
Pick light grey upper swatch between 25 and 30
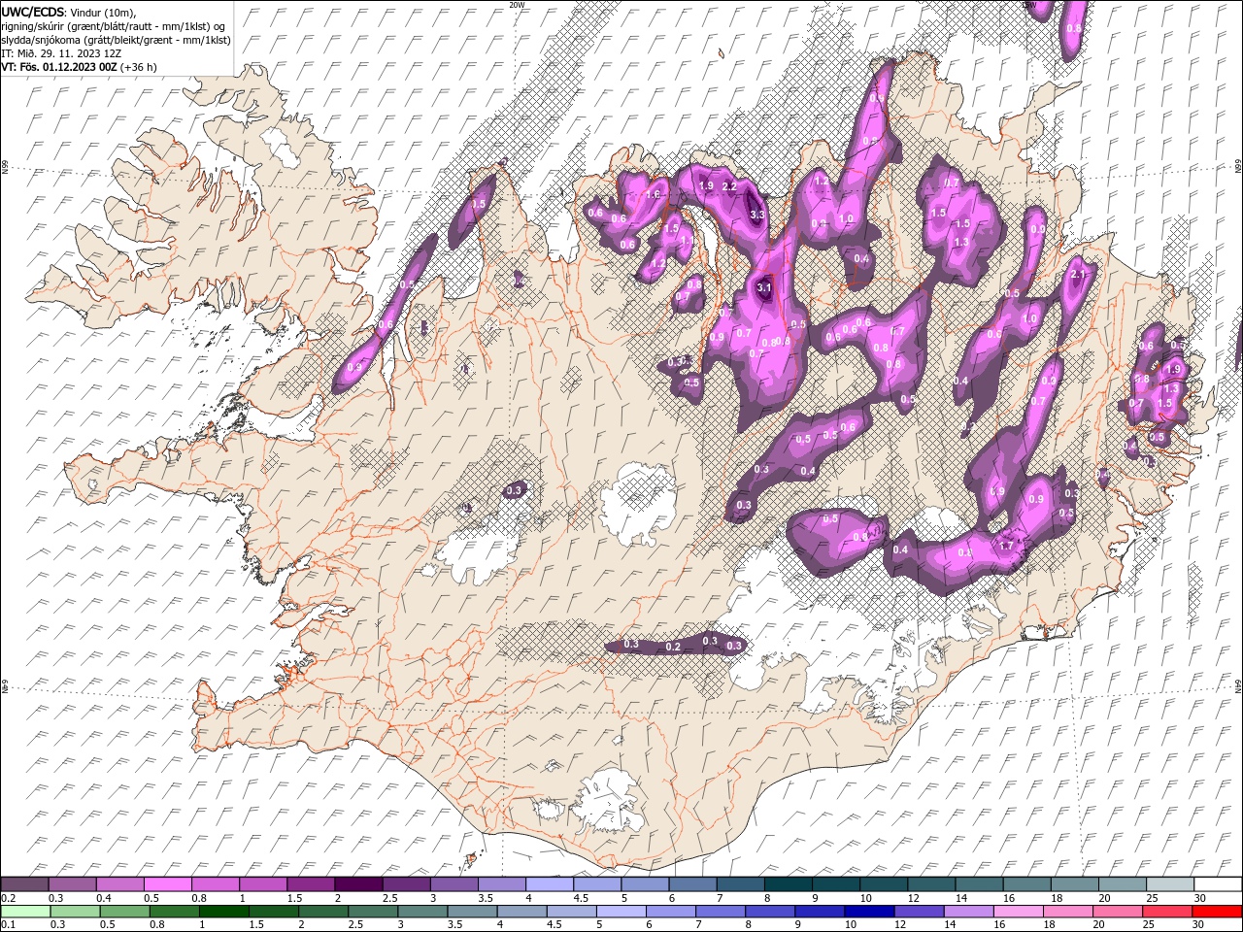pyautogui.click(x=1168, y=883)
